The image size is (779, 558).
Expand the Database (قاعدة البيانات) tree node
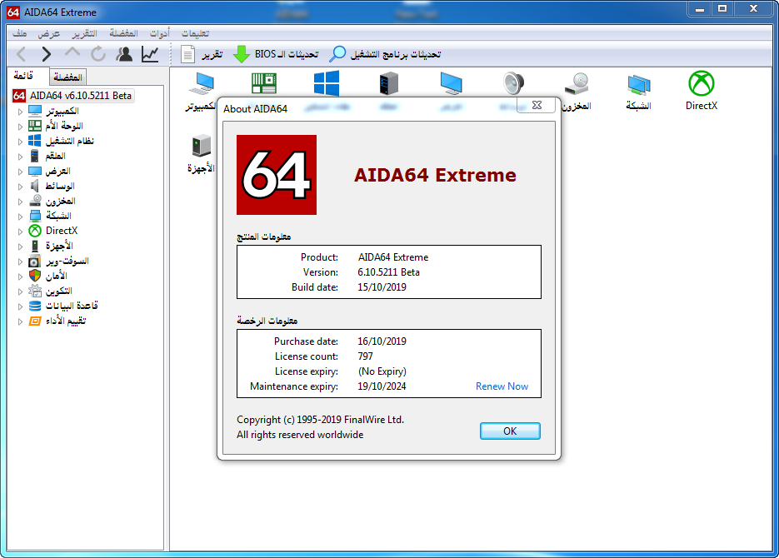20,306
